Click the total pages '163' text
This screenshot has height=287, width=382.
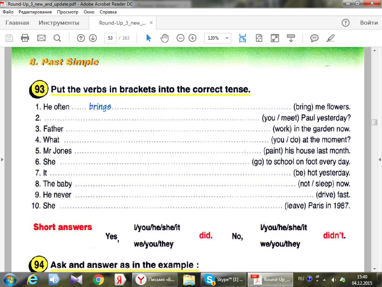pyautogui.click(x=126, y=38)
